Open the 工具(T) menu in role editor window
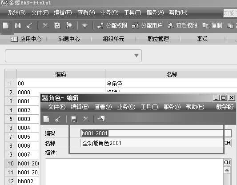 149,107
